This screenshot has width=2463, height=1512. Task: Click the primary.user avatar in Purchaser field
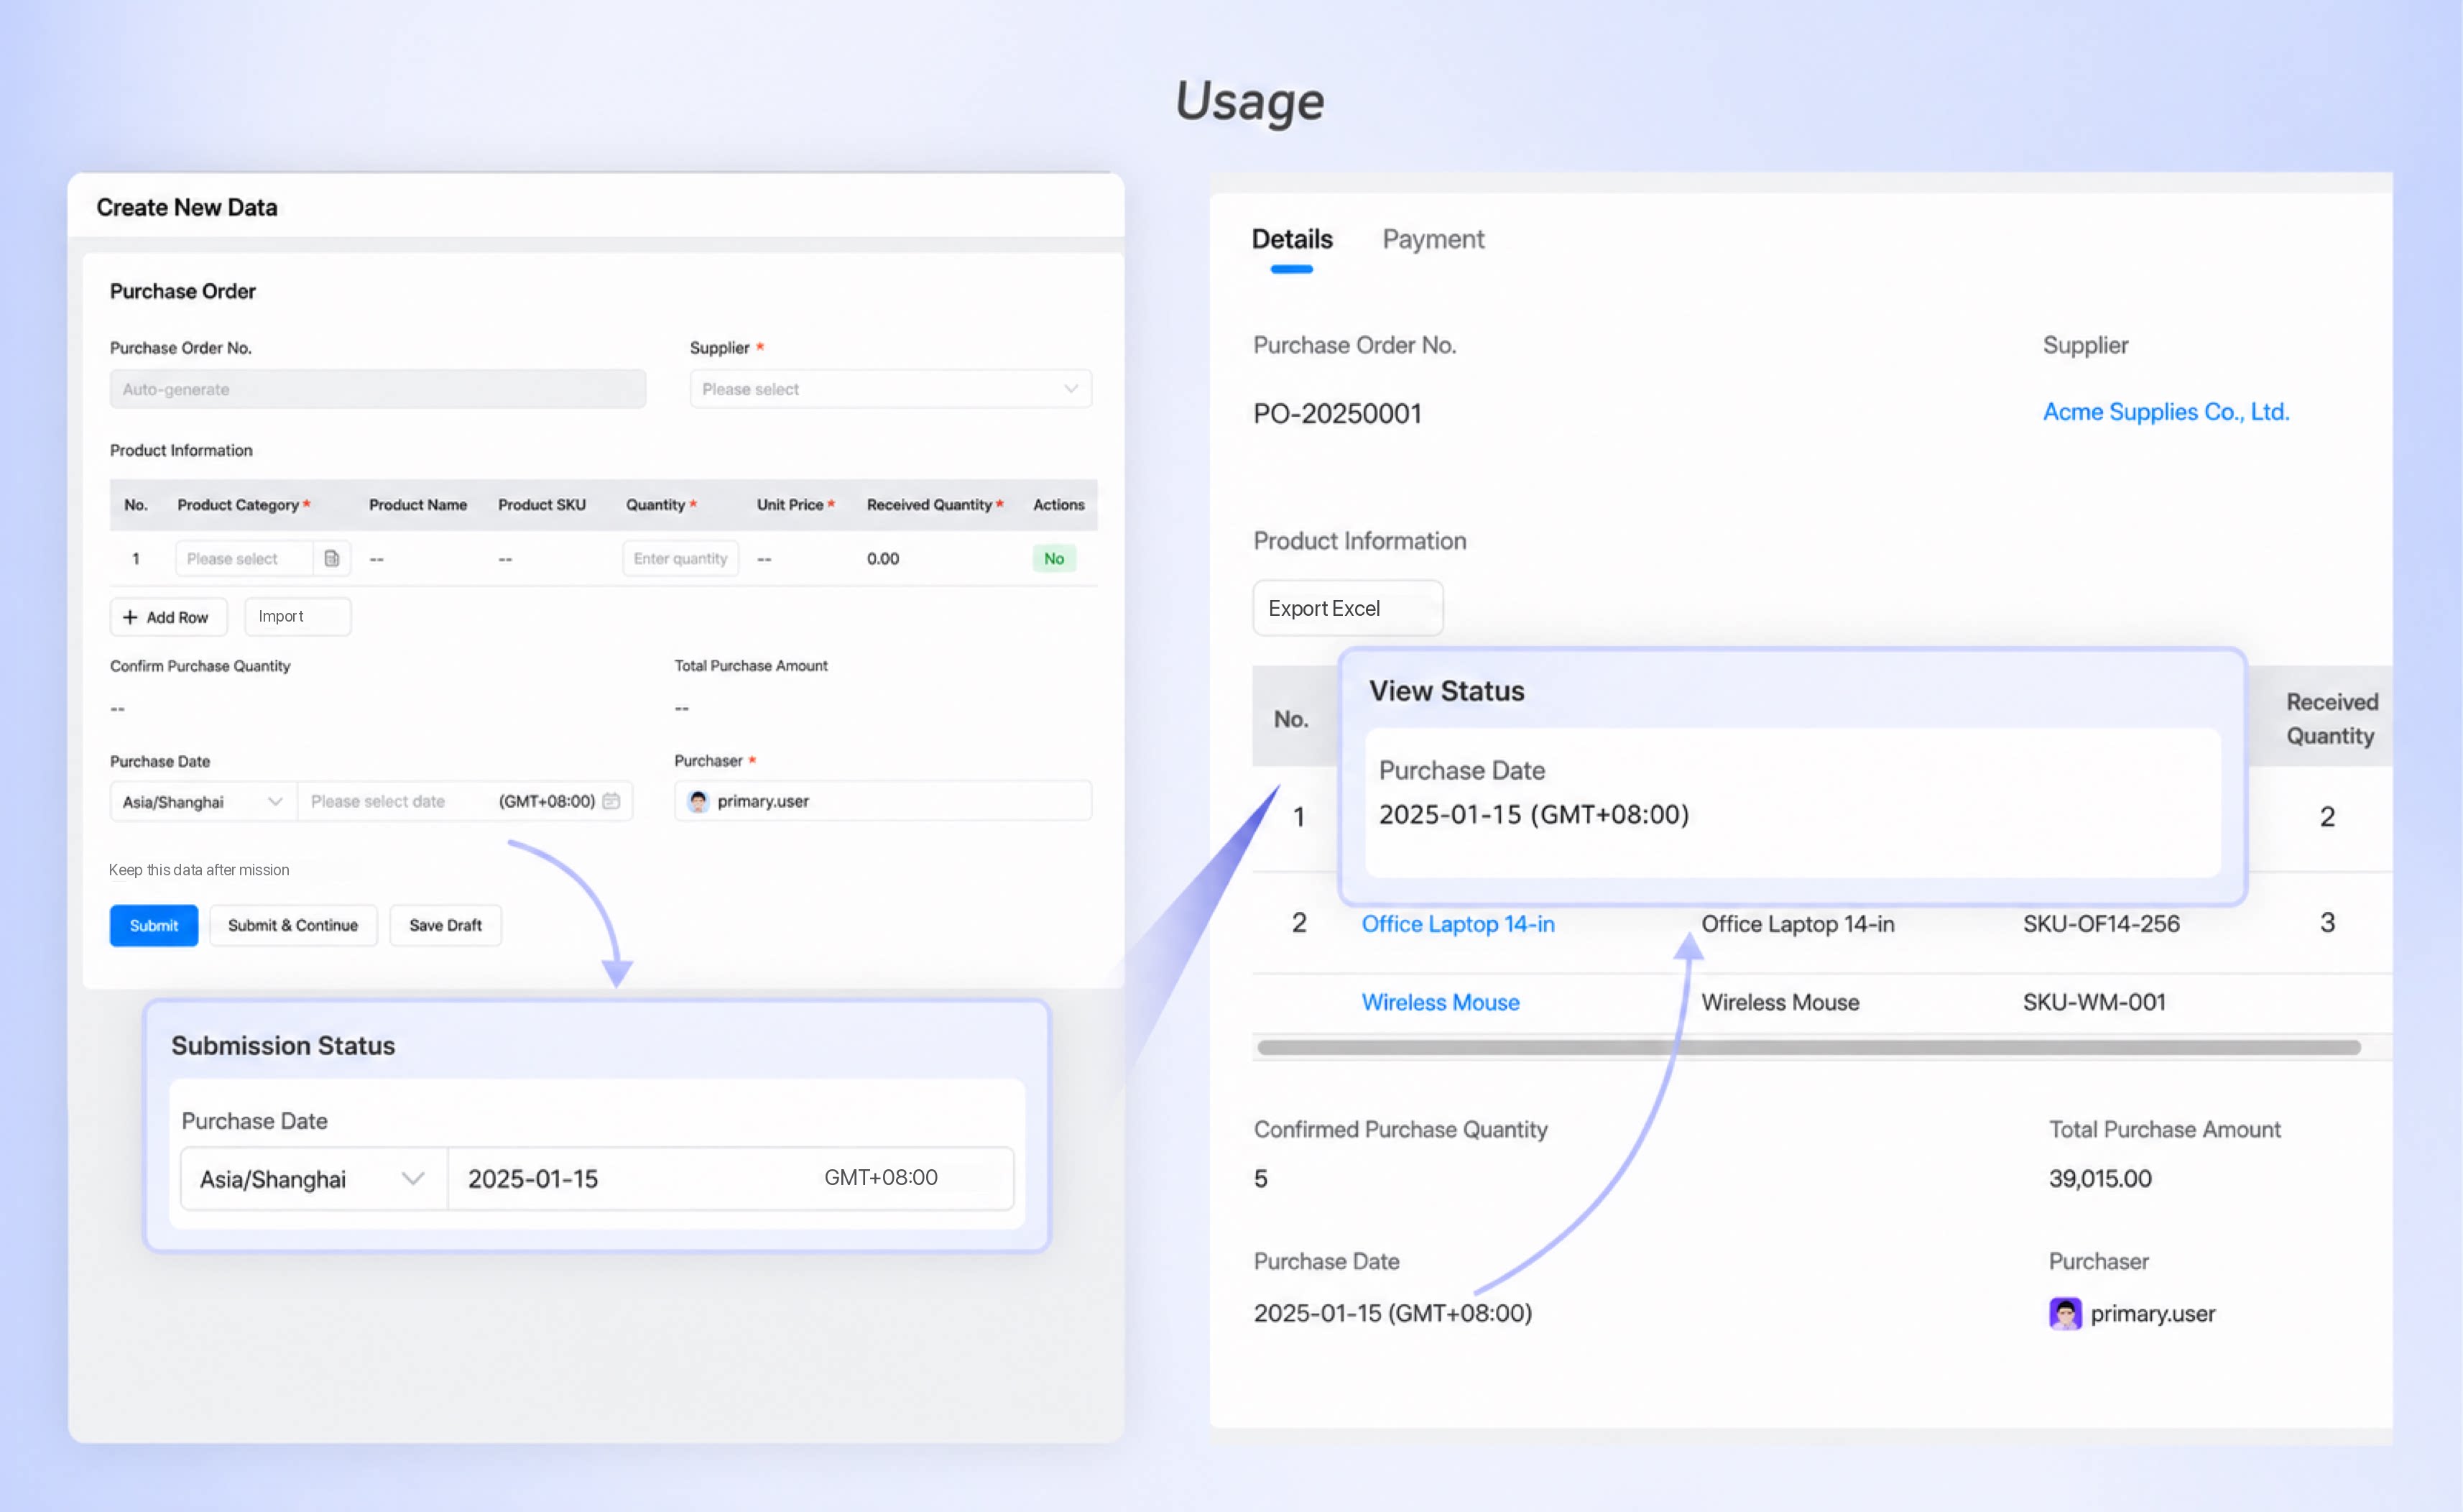698,801
